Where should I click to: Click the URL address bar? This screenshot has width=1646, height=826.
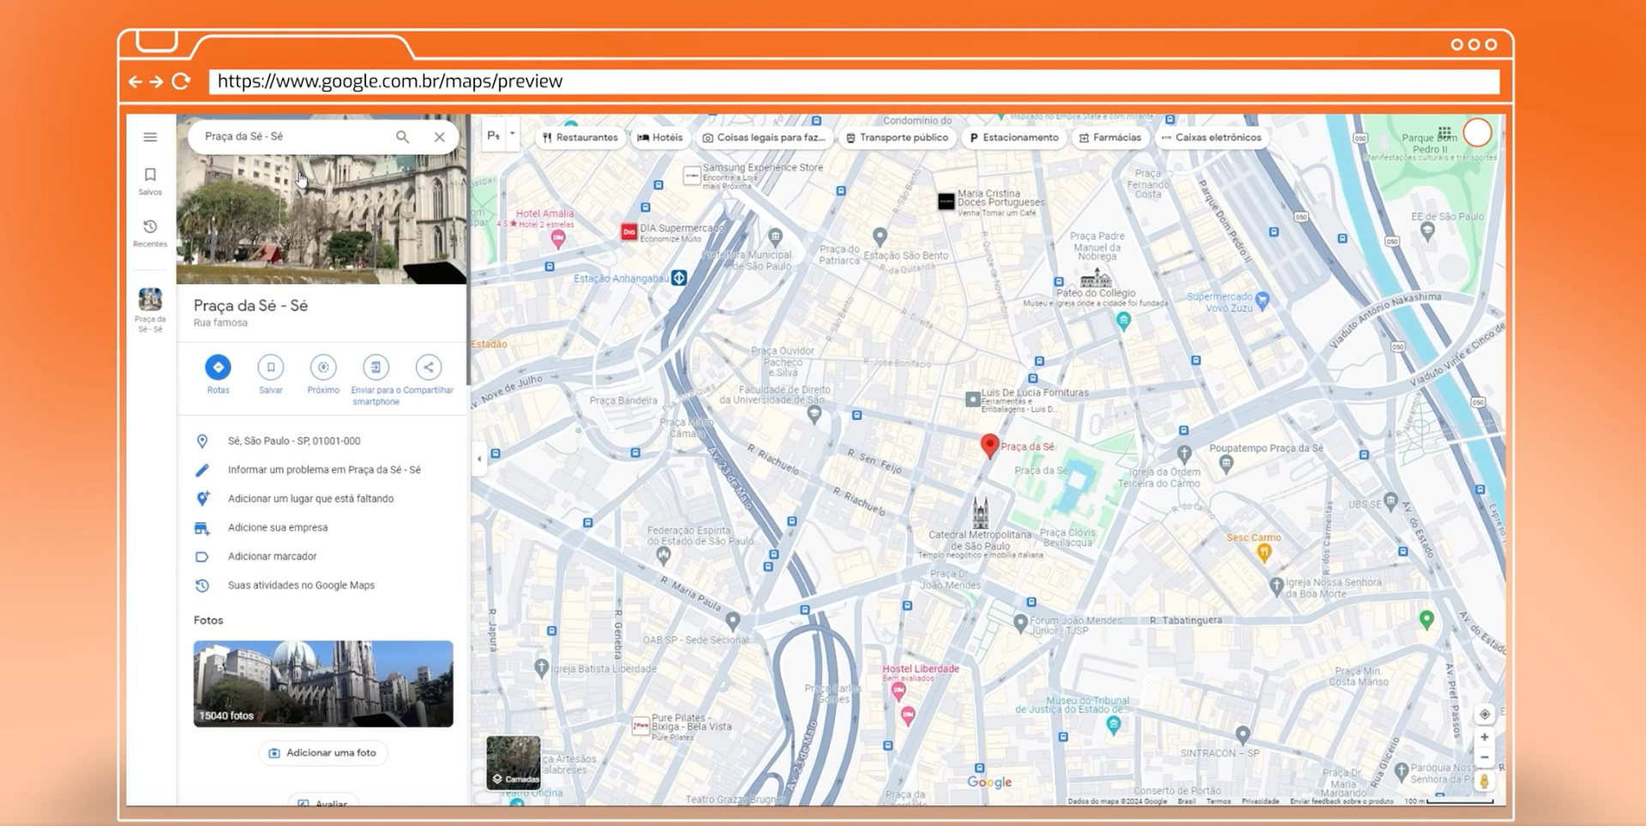(x=854, y=81)
